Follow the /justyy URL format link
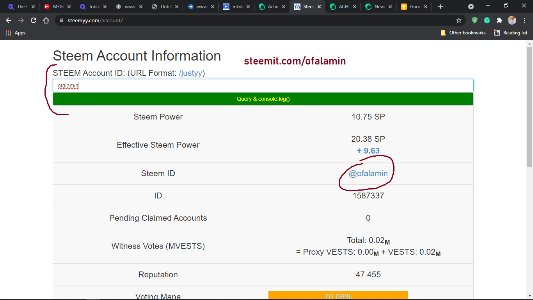 pos(191,73)
